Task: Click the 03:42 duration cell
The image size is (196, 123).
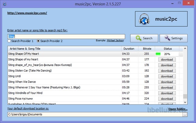Action: click(126, 71)
